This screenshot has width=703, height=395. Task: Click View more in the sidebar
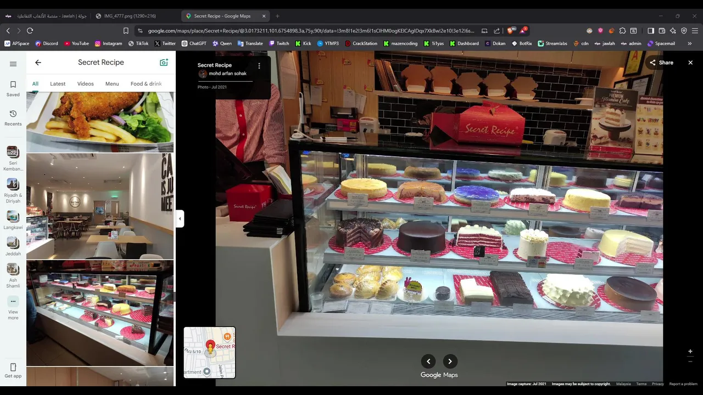click(13, 308)
